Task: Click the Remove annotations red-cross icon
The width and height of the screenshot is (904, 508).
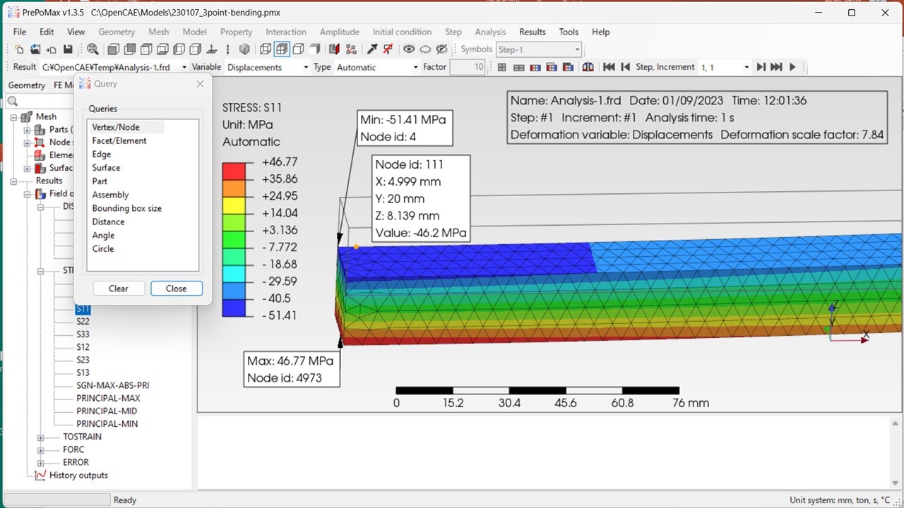Action: point(388,49)
